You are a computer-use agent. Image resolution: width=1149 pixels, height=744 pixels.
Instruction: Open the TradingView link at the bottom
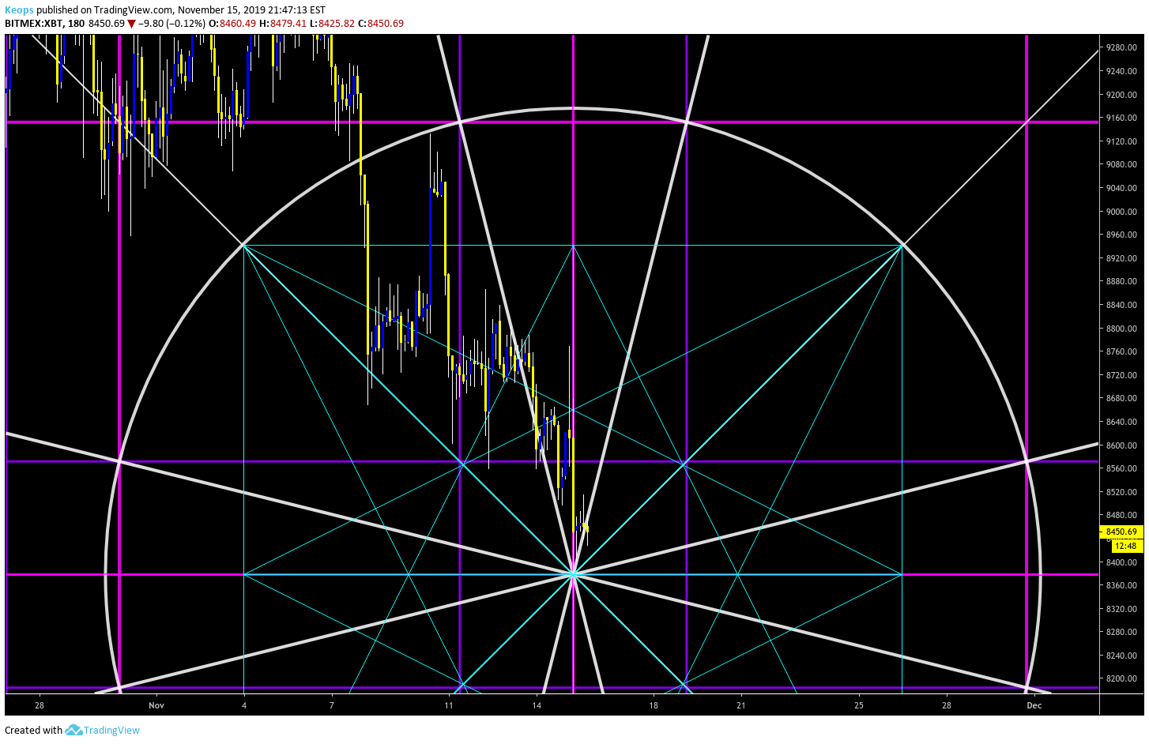tap(111, 730)
